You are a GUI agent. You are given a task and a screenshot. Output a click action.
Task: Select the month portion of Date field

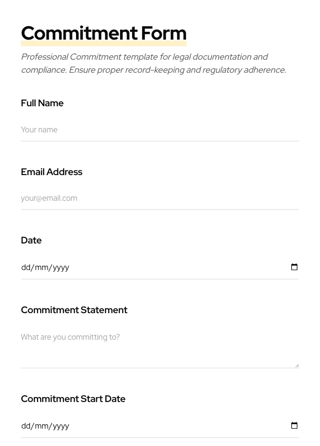tap(42, 267)
